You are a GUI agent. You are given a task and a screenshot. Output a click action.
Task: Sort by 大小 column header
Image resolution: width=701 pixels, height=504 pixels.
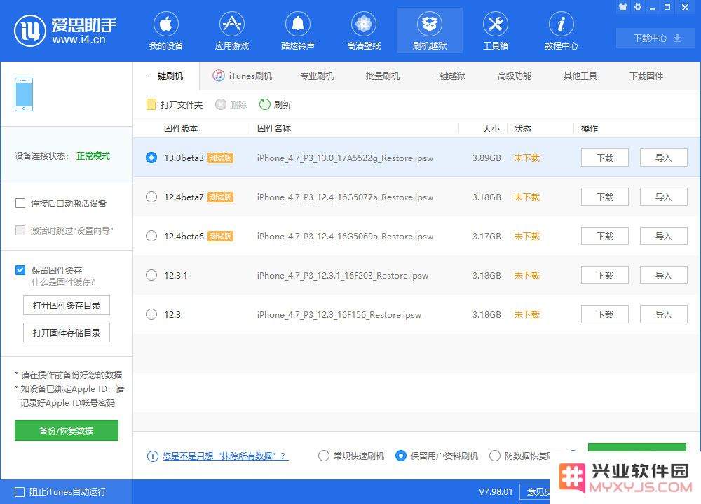pyautogui.click(x=491, y=129)
